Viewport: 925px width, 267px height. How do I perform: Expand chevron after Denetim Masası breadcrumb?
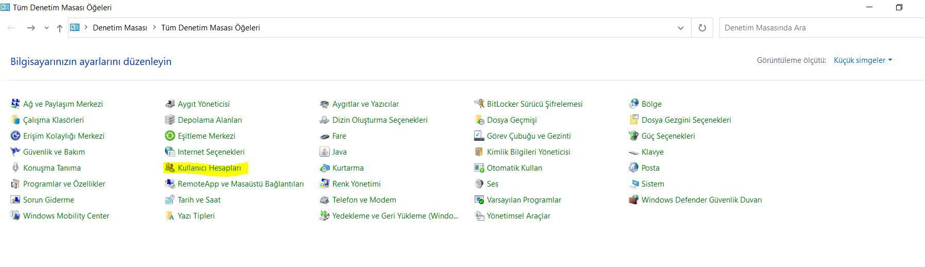pos(154,27)
